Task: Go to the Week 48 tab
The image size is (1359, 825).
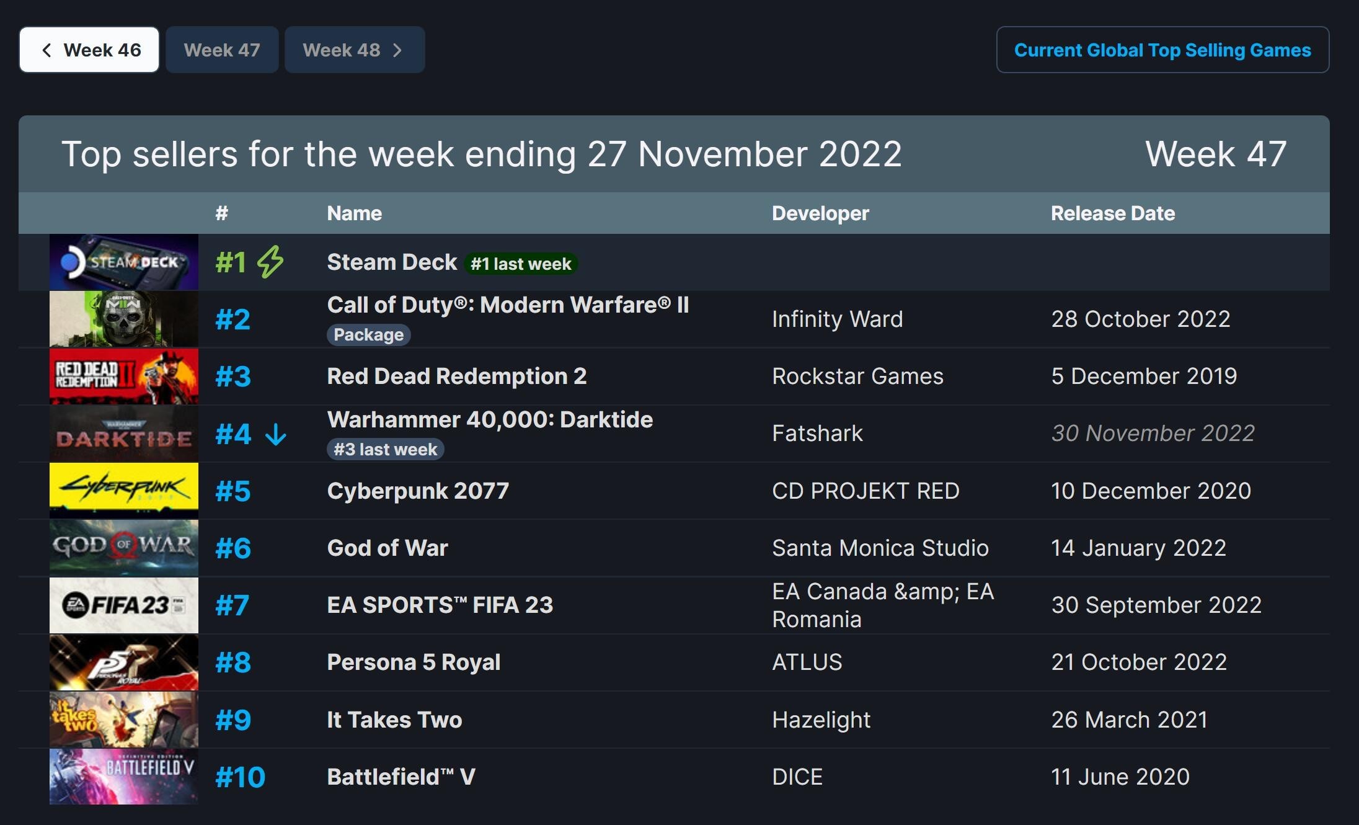Action: pos(355,50)
